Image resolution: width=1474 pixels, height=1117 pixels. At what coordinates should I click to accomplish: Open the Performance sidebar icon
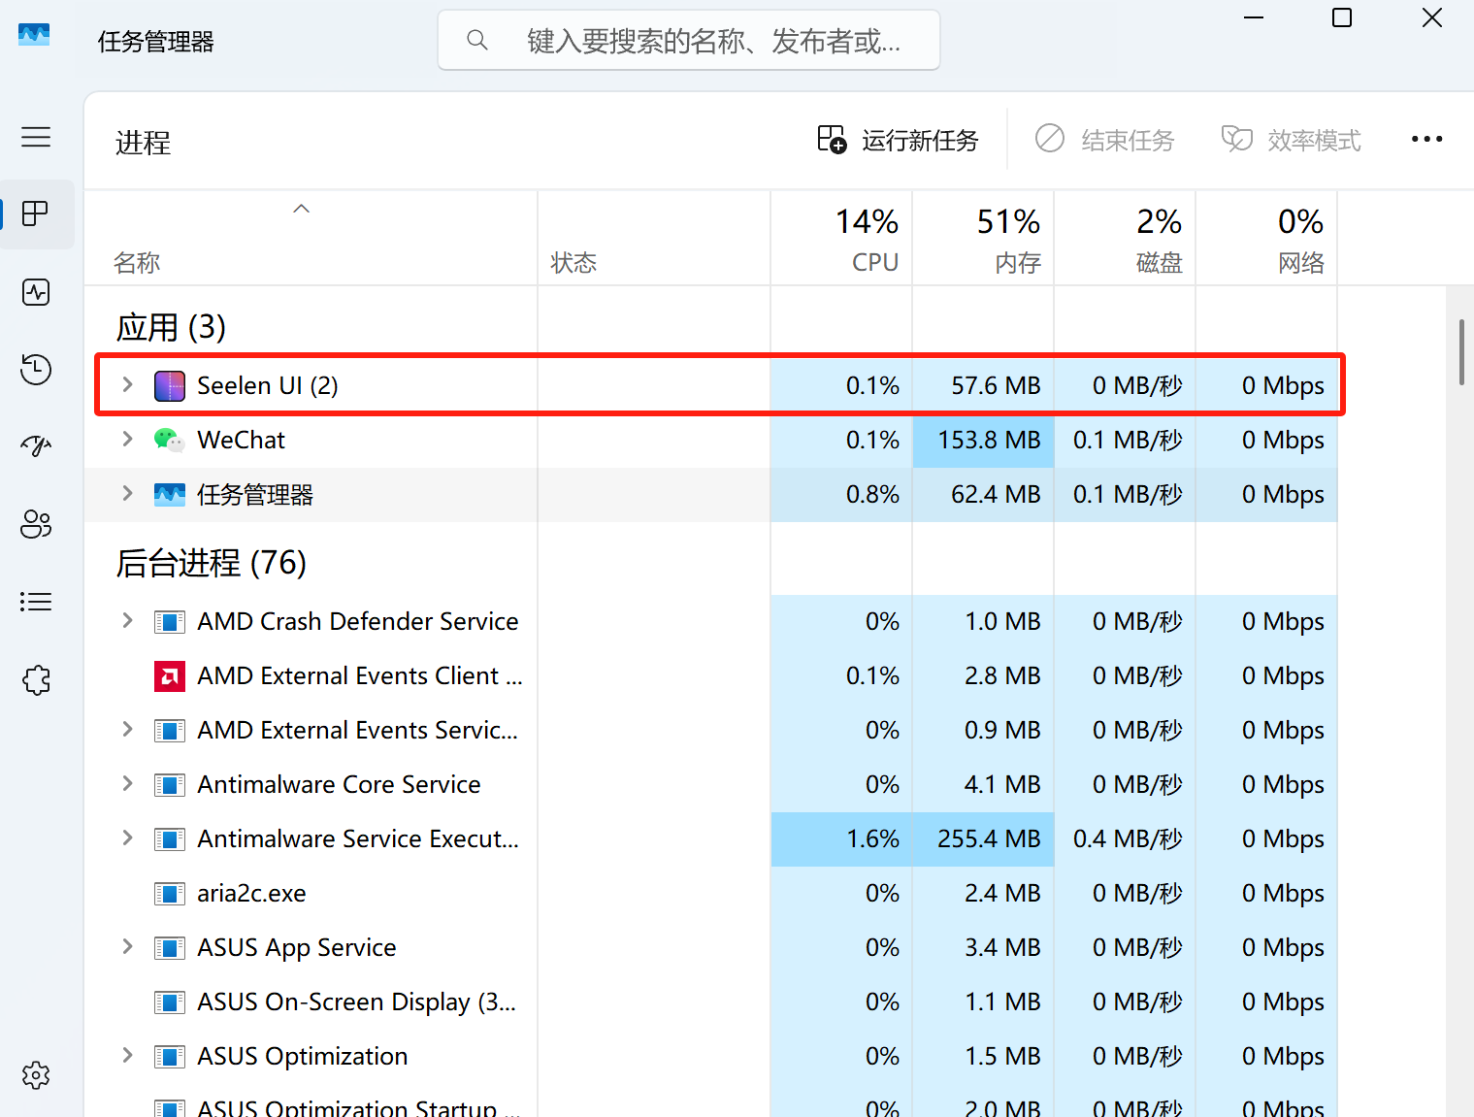(x=36, y=292)
